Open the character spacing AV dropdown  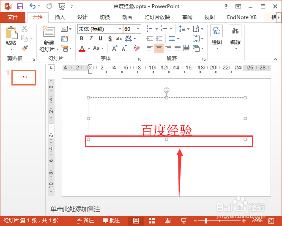point(130,39)
